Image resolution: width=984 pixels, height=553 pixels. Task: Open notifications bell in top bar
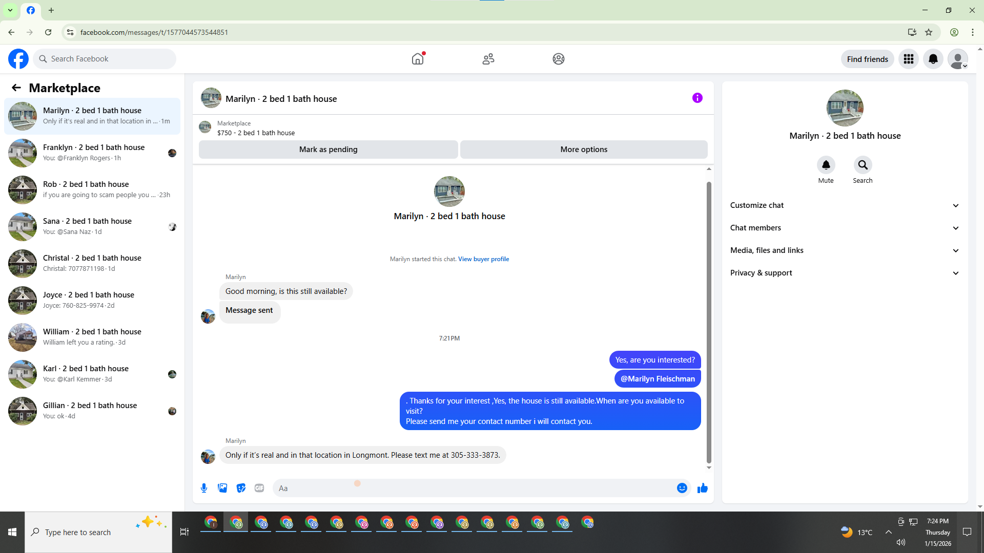[933, 59]
